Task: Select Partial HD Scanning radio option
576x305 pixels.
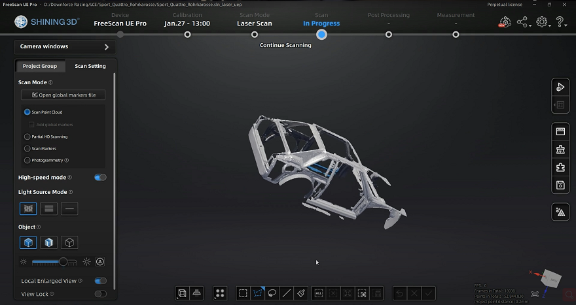Action: coord(27,136)
